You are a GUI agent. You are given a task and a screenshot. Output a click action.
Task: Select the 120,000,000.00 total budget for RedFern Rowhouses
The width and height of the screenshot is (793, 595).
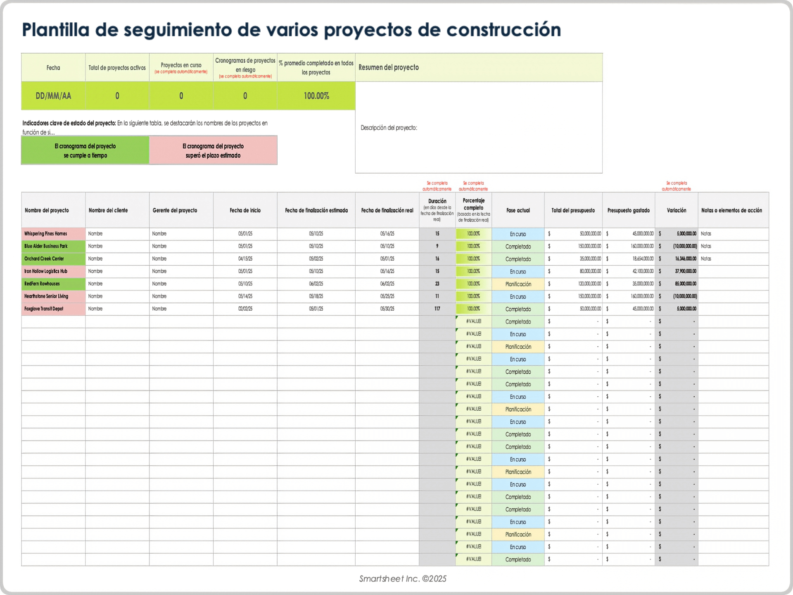(573, 284)
